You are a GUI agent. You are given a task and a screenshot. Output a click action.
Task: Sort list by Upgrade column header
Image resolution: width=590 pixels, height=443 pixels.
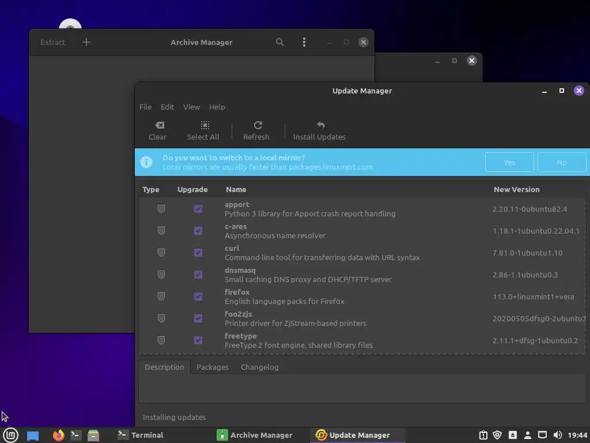pos(192,189)
